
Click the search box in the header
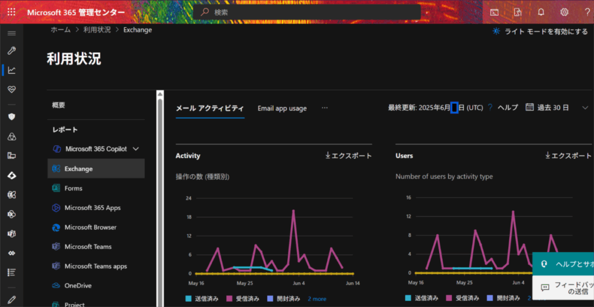307,12
